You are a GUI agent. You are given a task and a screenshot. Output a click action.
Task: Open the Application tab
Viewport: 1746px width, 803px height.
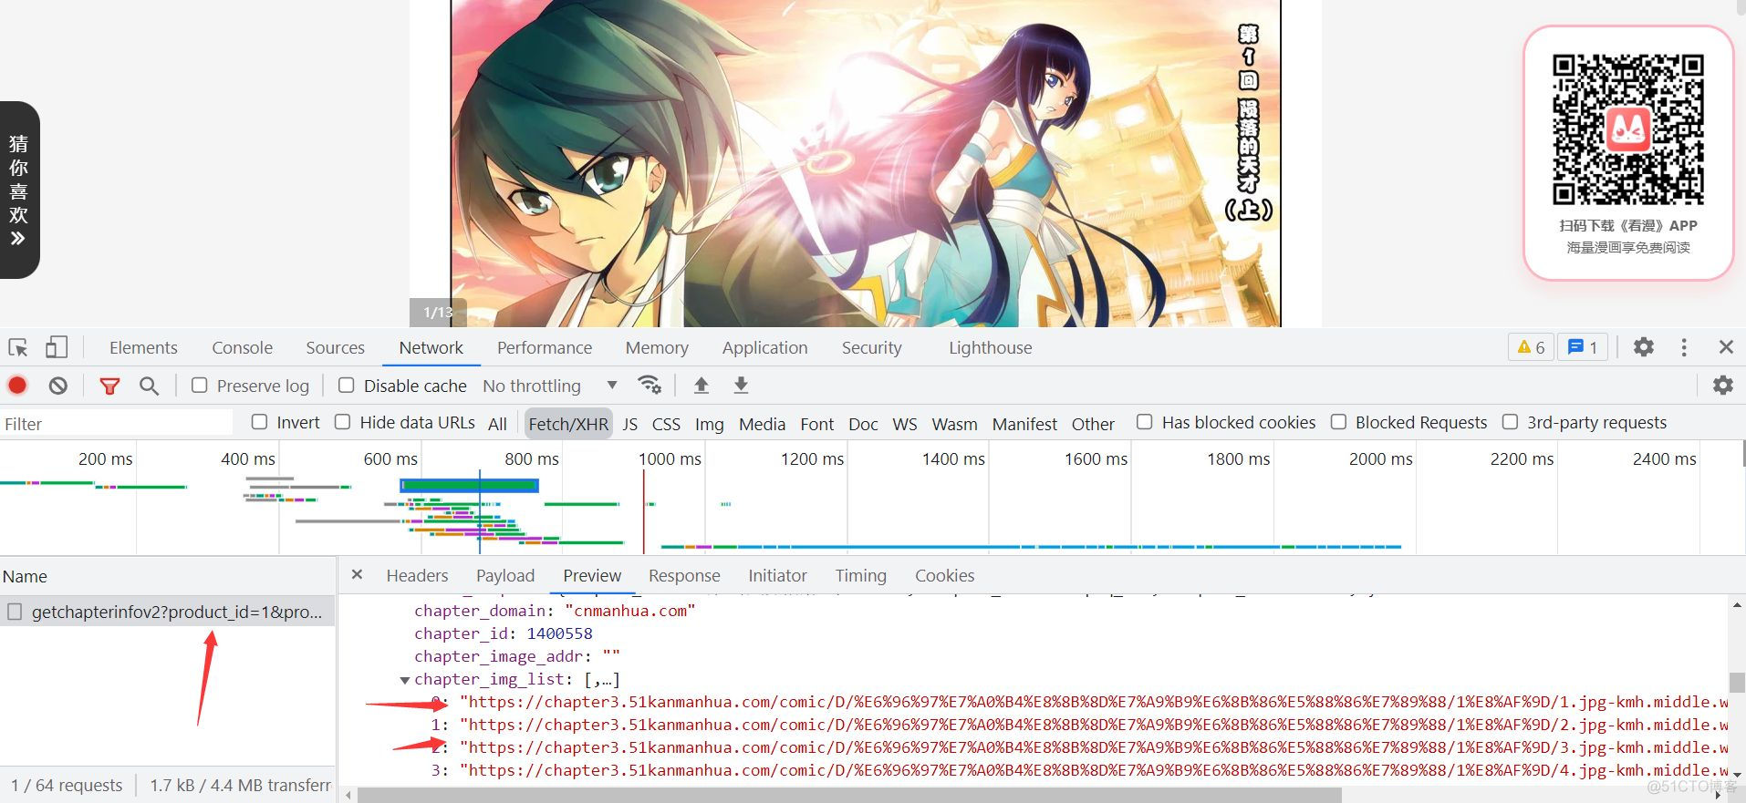pos(765,347)
